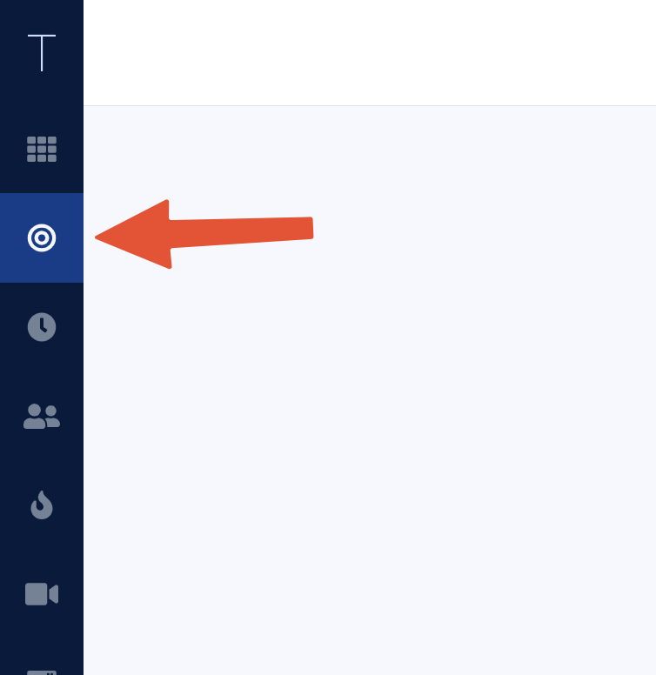Navigate to the time clock section

(x=42, y=327)
